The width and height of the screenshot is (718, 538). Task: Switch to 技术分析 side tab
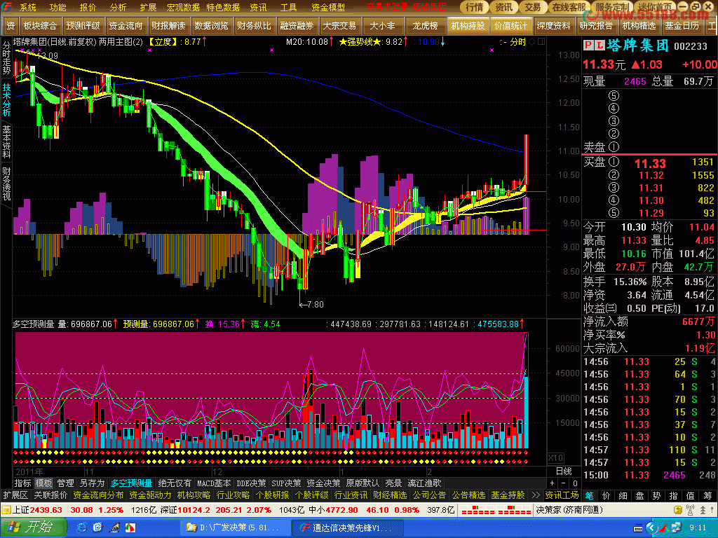[6, 99]
